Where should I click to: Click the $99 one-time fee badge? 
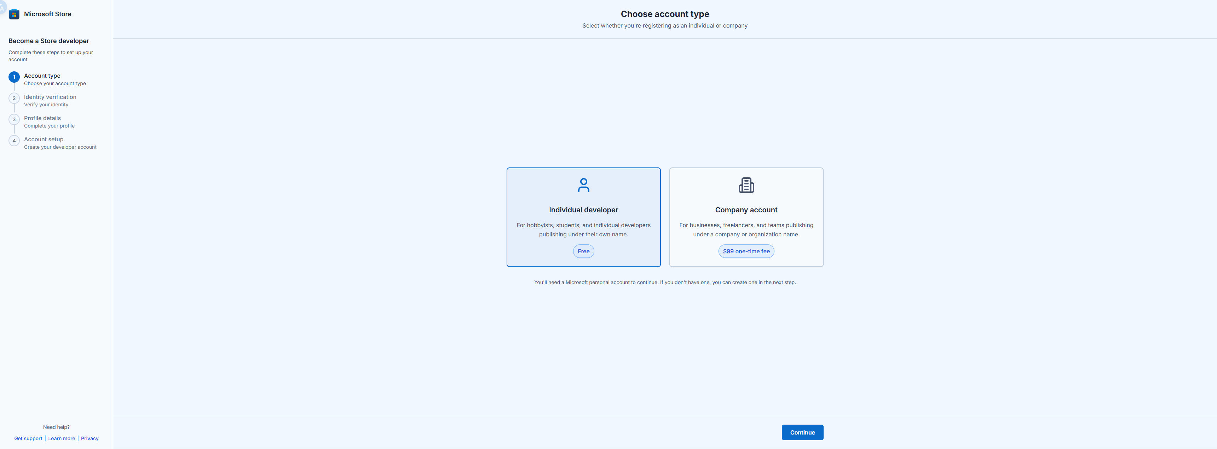point(746,252)
